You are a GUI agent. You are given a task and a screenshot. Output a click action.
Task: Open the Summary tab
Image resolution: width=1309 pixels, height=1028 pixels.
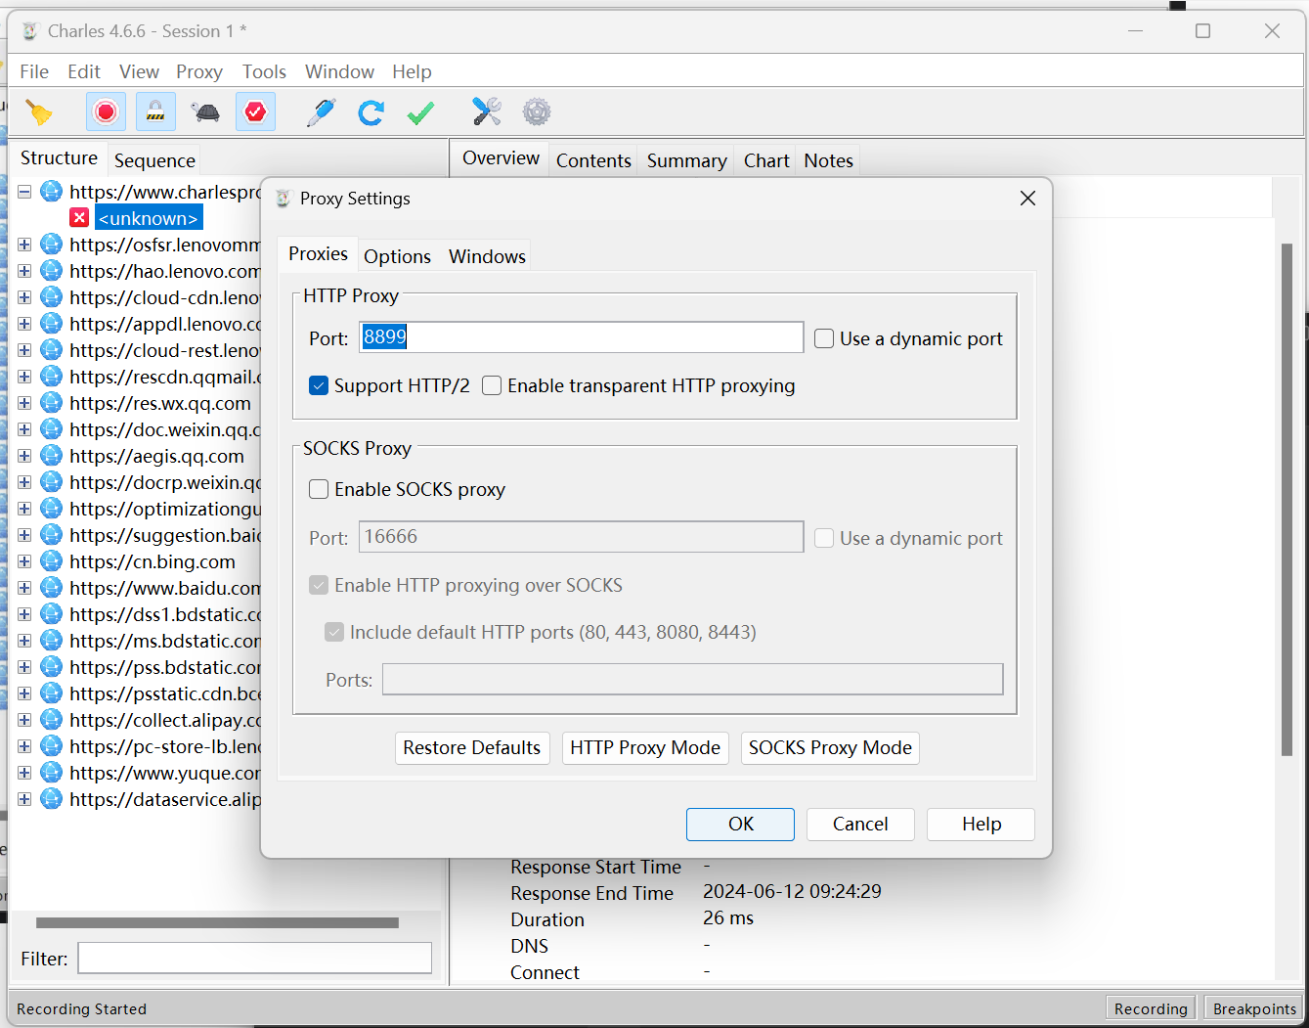(686, 160)
